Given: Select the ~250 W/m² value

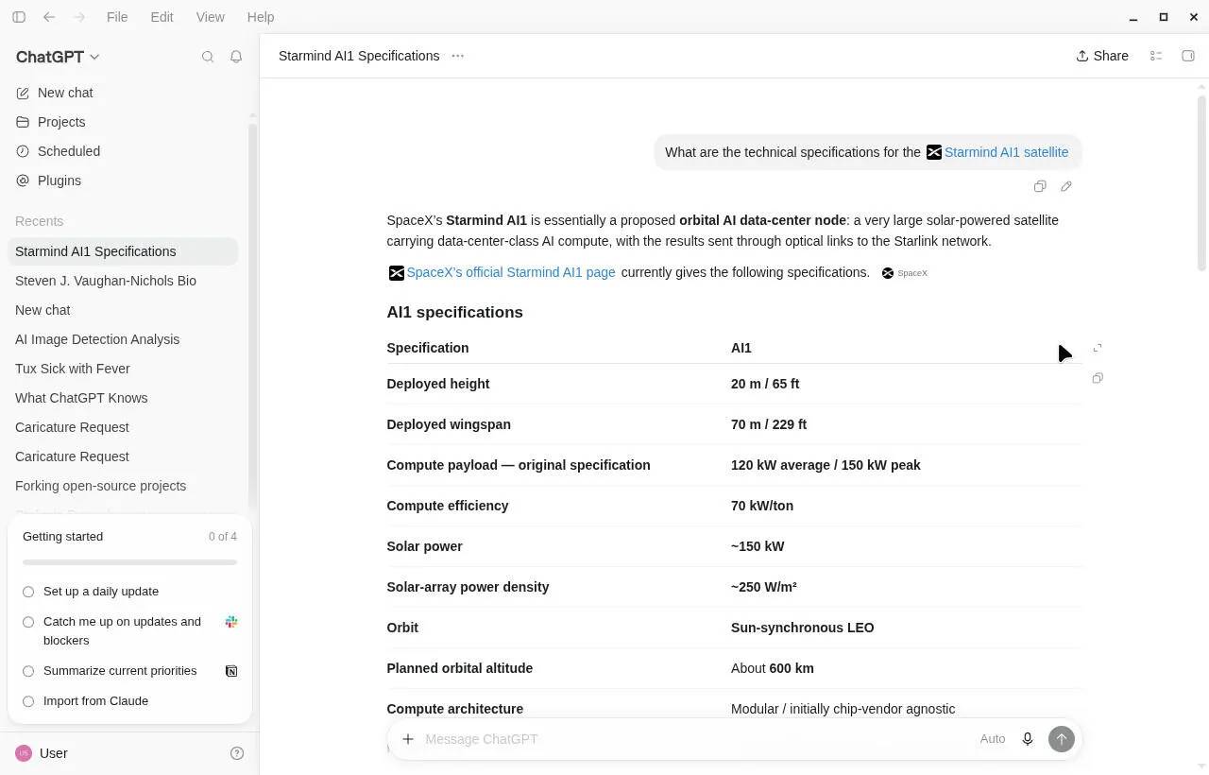Looking at the screenshot, I should (764, 587).
